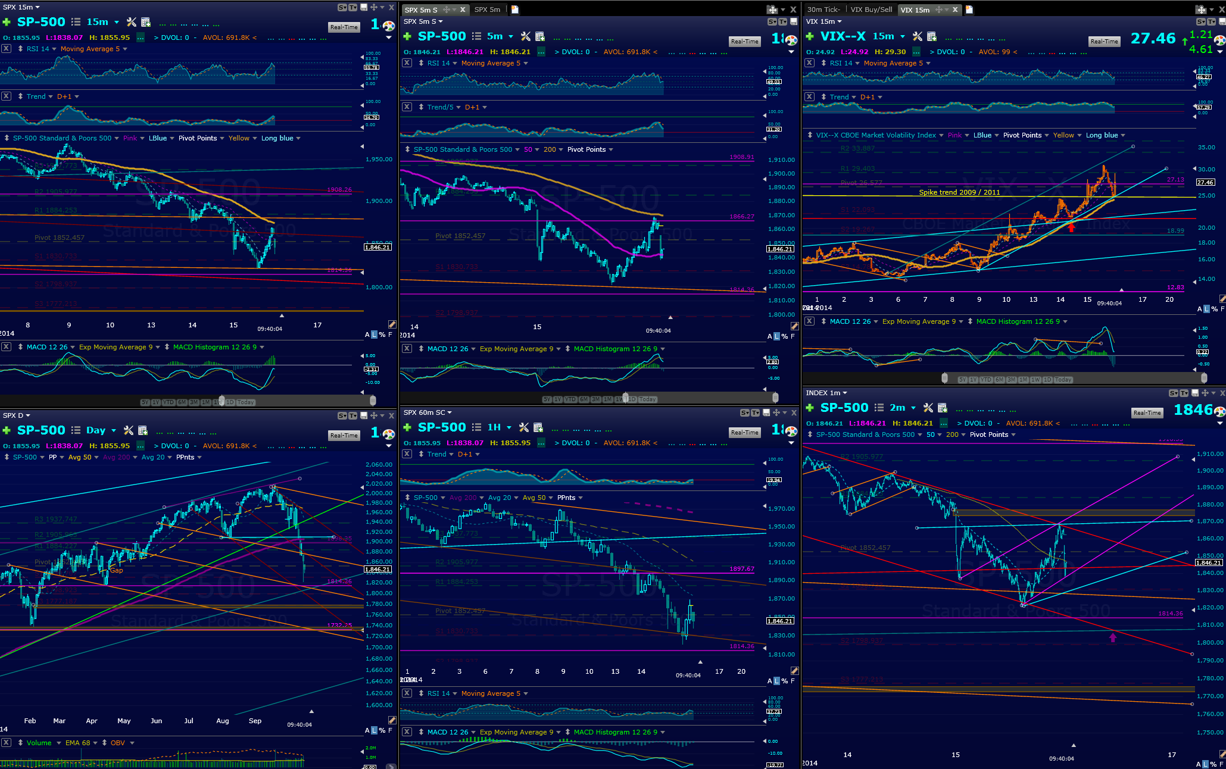Viewport: 1226px width, 769px height.
Task: Grab the right range slider handle in SPX 5m S
Action: 775,398
